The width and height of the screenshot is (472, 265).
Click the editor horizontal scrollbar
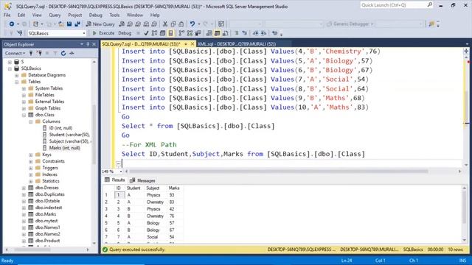click(279, 172)
